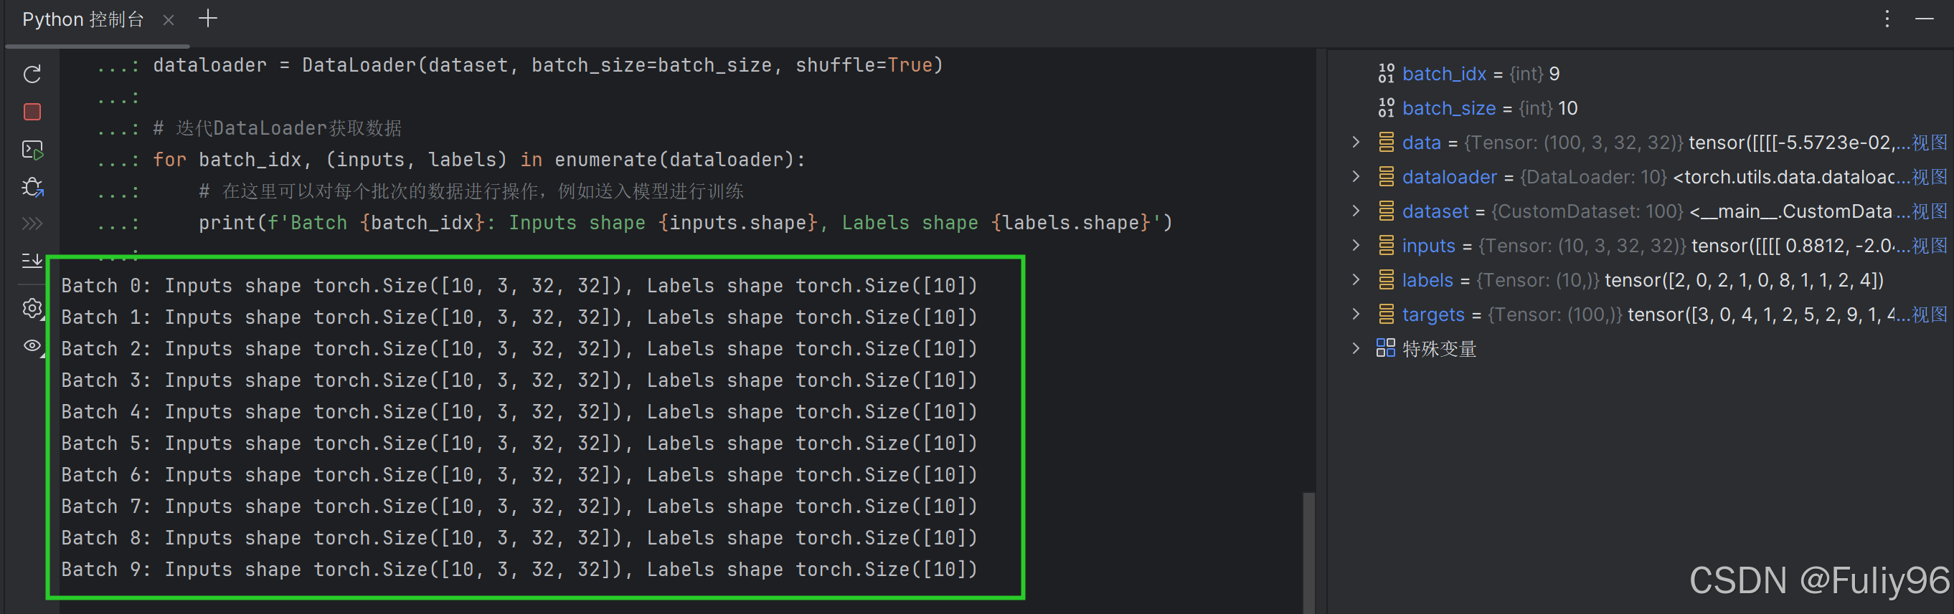
Task: Click the execute selection icon
Action: (x=32, y=150)
